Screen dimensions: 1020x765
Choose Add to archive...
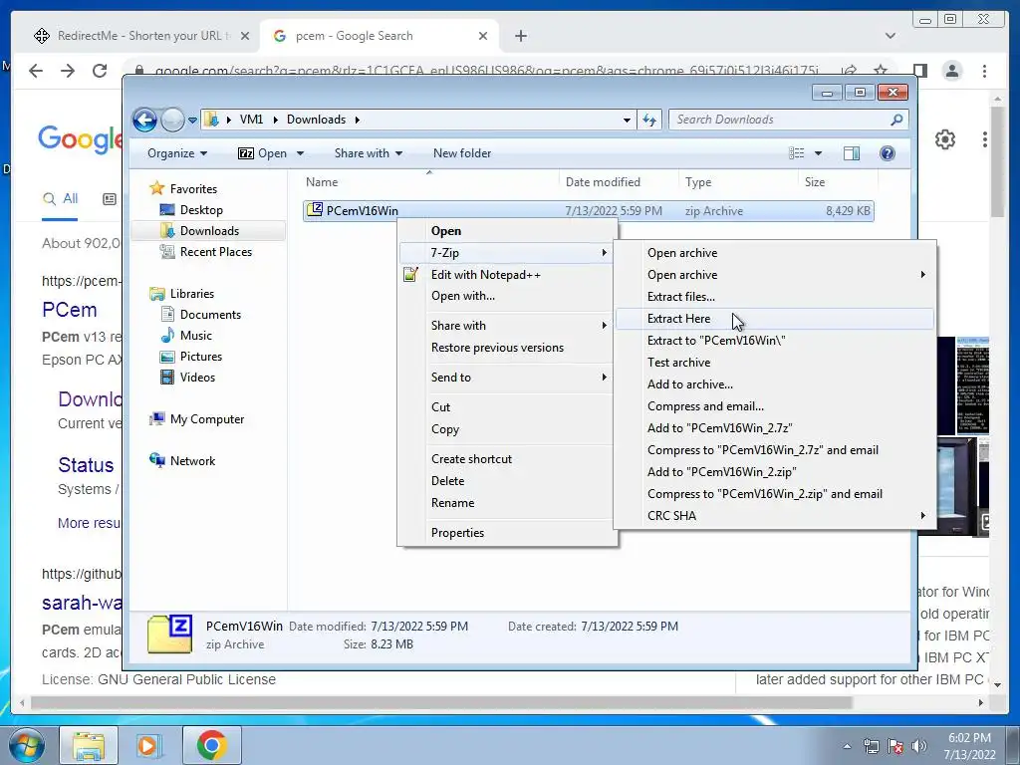(x=775, y=384)
